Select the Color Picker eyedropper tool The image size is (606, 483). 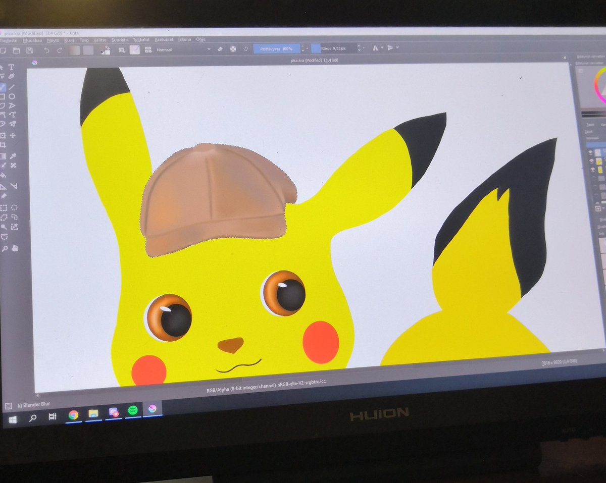click(13, 156)
